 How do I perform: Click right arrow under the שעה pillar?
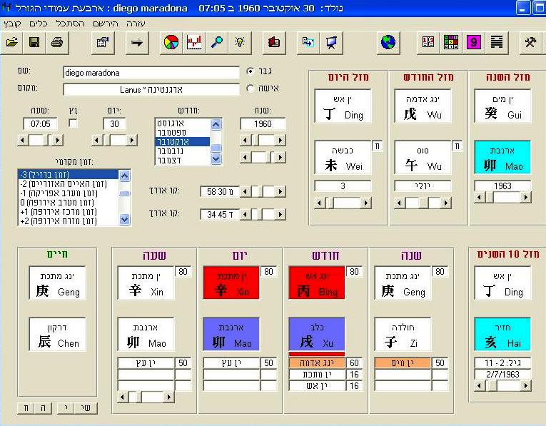(x=169, y=397)
